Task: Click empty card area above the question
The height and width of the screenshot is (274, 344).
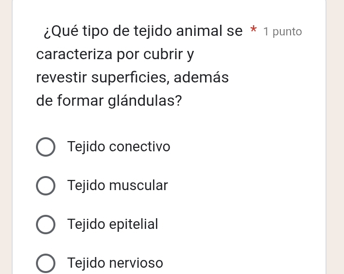Action: pos(170,10)
